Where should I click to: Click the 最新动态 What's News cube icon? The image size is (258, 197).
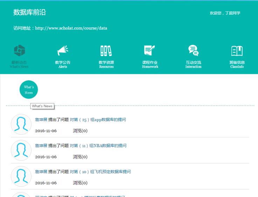[x=19, y=50]
